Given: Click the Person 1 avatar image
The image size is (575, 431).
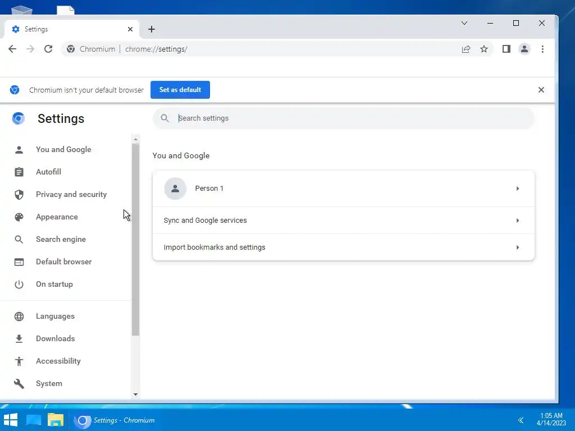Looking at the screenshot, I should [175, 189].
